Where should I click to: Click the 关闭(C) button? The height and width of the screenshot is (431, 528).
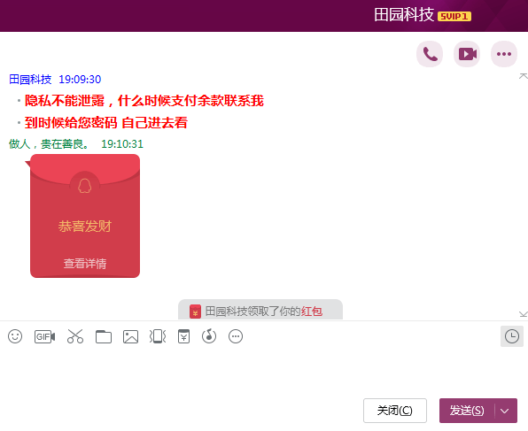coord(395,411)
